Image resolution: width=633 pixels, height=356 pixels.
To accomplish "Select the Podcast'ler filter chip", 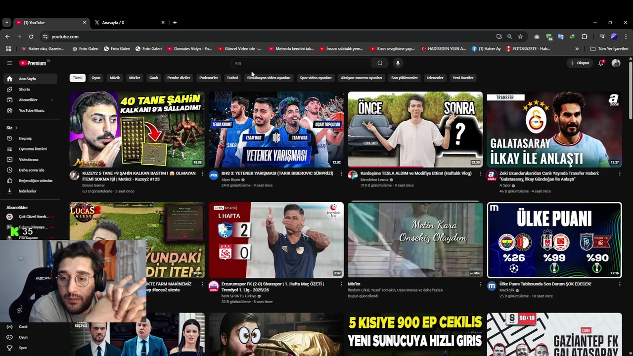I will [x=209, y=78].
